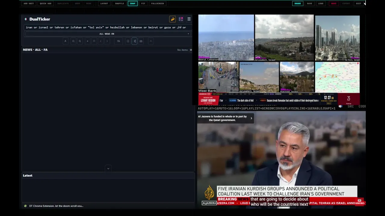The width and height of the screenshot is (385, 216).
Task: Click the zoom out magnifier icon
Action: (73, 41)
